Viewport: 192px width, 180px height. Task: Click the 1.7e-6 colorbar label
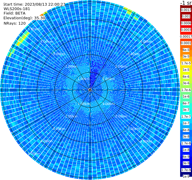pos(186,90)
